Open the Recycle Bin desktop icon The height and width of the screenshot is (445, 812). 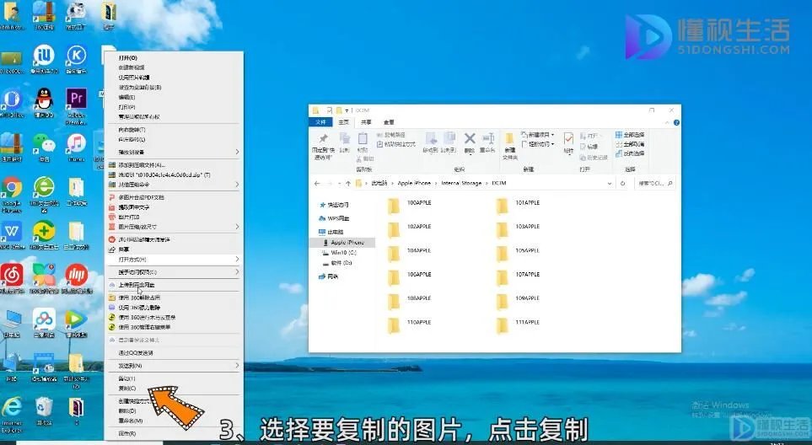44,410
